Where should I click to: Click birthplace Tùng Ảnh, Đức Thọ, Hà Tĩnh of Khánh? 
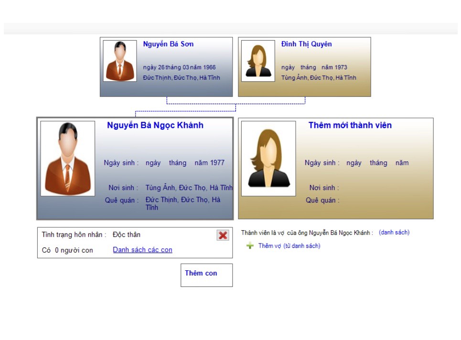(189, 188)
